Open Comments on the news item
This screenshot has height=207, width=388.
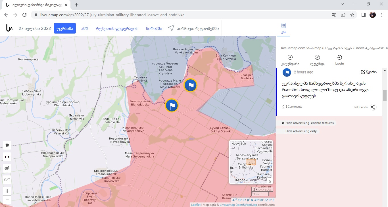click(x=292, y=107)
